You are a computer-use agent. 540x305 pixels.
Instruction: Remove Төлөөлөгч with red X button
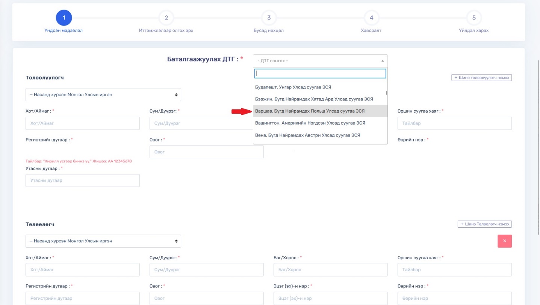coord(504,241)
